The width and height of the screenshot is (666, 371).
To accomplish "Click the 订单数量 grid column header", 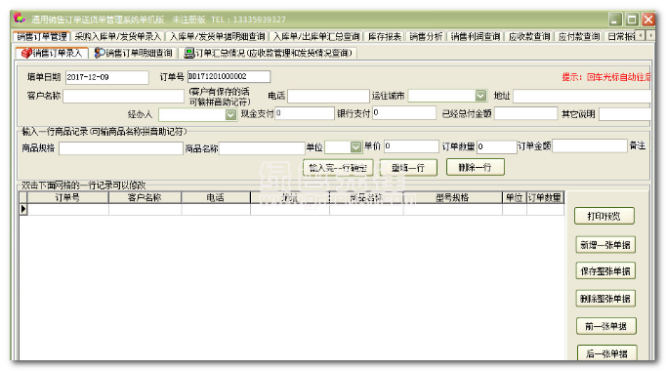I will click(x=545, y=198).
